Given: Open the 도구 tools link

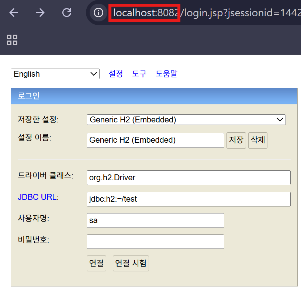Looking at the screenshot, I should coord(139,74).
